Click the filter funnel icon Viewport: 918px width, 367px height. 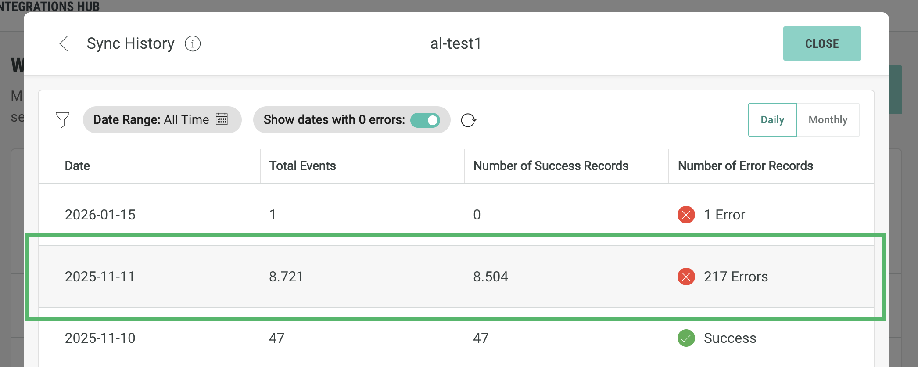(x=62, y=120)
